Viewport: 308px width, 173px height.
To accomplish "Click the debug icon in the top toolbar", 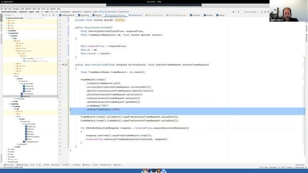I will coord(265,12).
